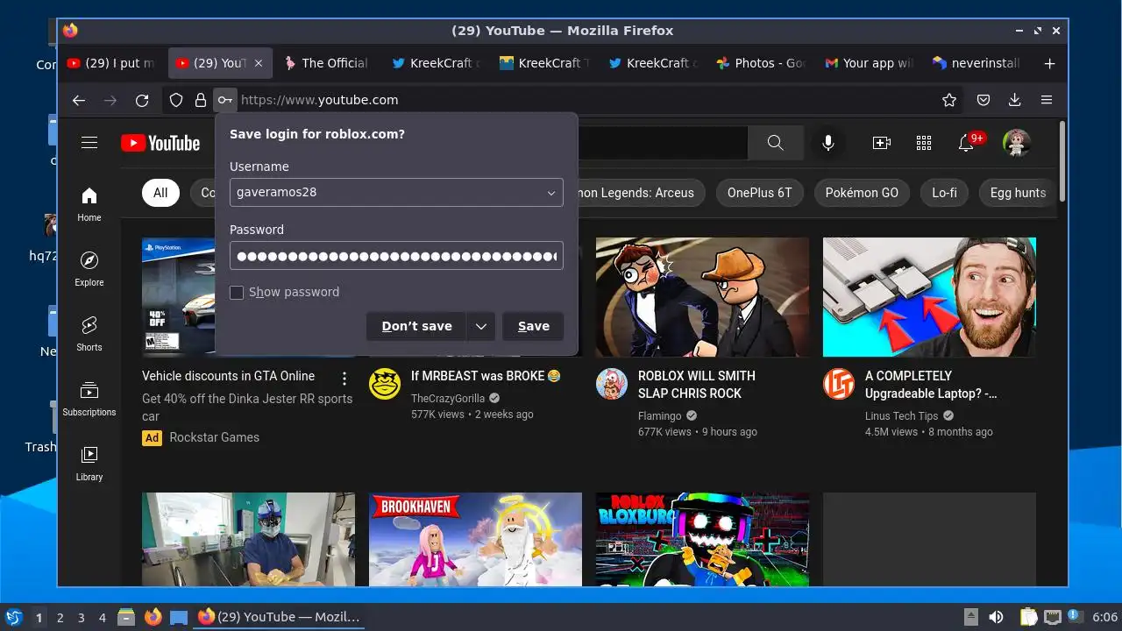Switch to The Official tab
The width and height of the screenshot is (1122, 631).
pos(326,63)
